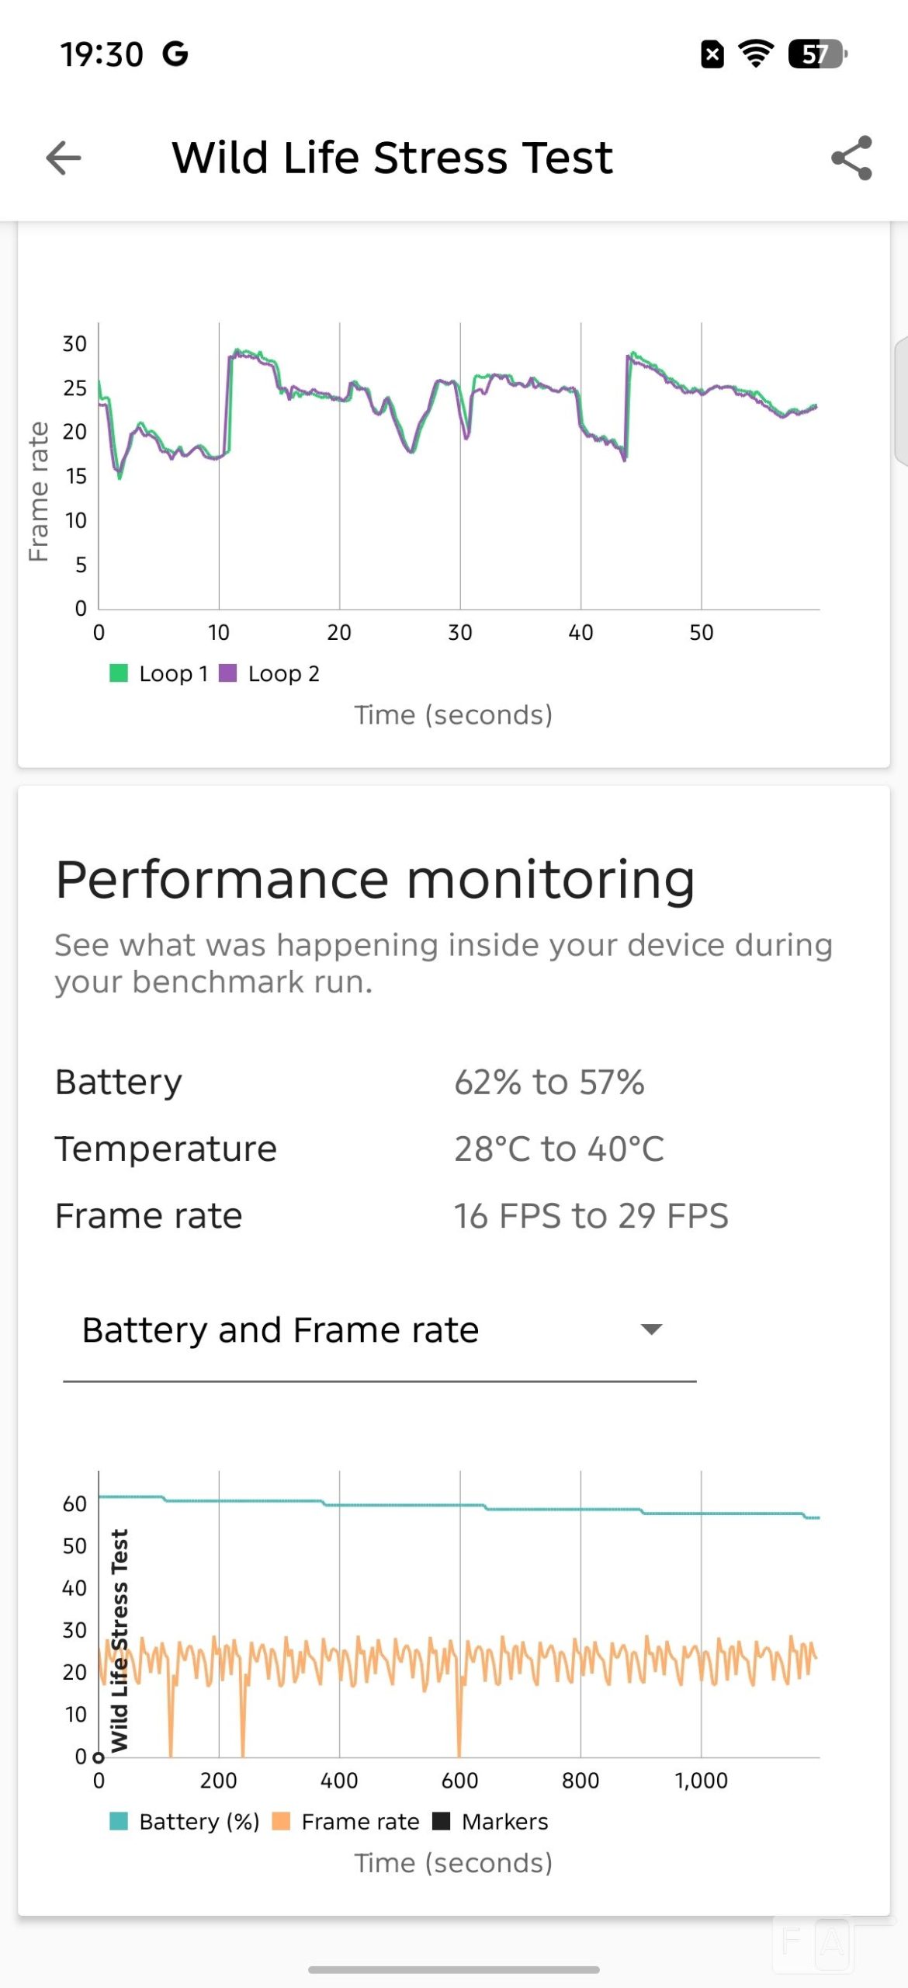Screen dimensions: 908x1988
Task: Toggle Frame rate orange legend entry
Action: click(x=345, y=1821)
